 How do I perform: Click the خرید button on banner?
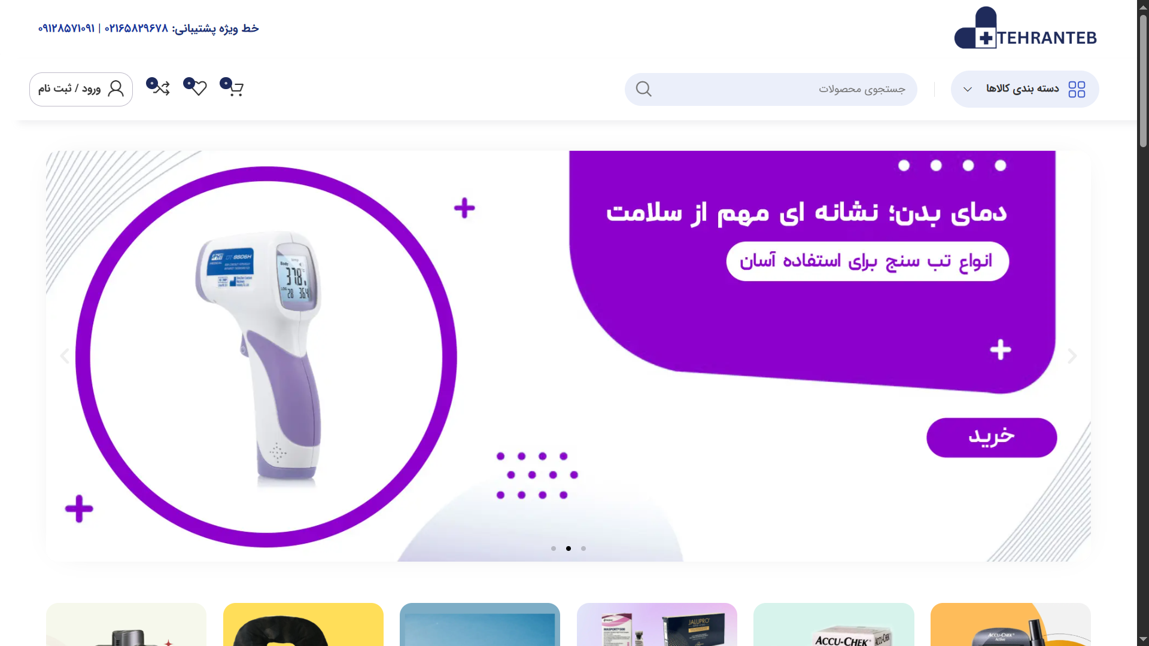coord(992,437)
